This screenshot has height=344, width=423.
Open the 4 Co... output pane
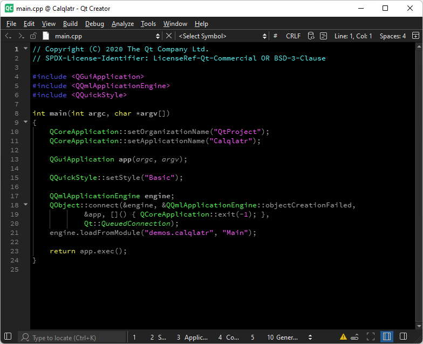coord(229,337)
